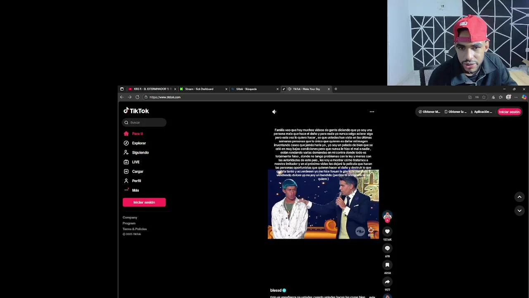This screenshot has height=298, width=529.
Task: Focus the Buscar search field
Action: [x=144, y=123]
